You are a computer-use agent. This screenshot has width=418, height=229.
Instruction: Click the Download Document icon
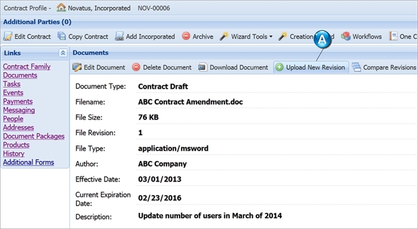tap(202, 67)
